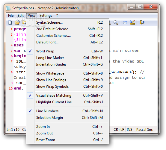Click the CR+LF status bar field

pyautogui.click(x=119, y=129)
